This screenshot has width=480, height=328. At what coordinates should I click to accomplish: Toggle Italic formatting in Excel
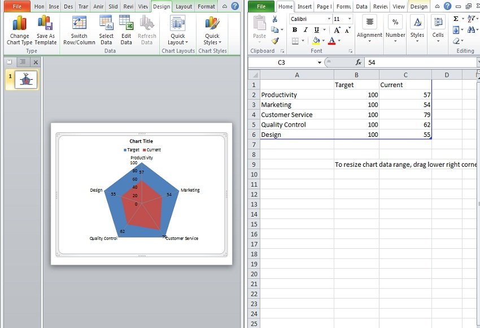pos(306,30)
